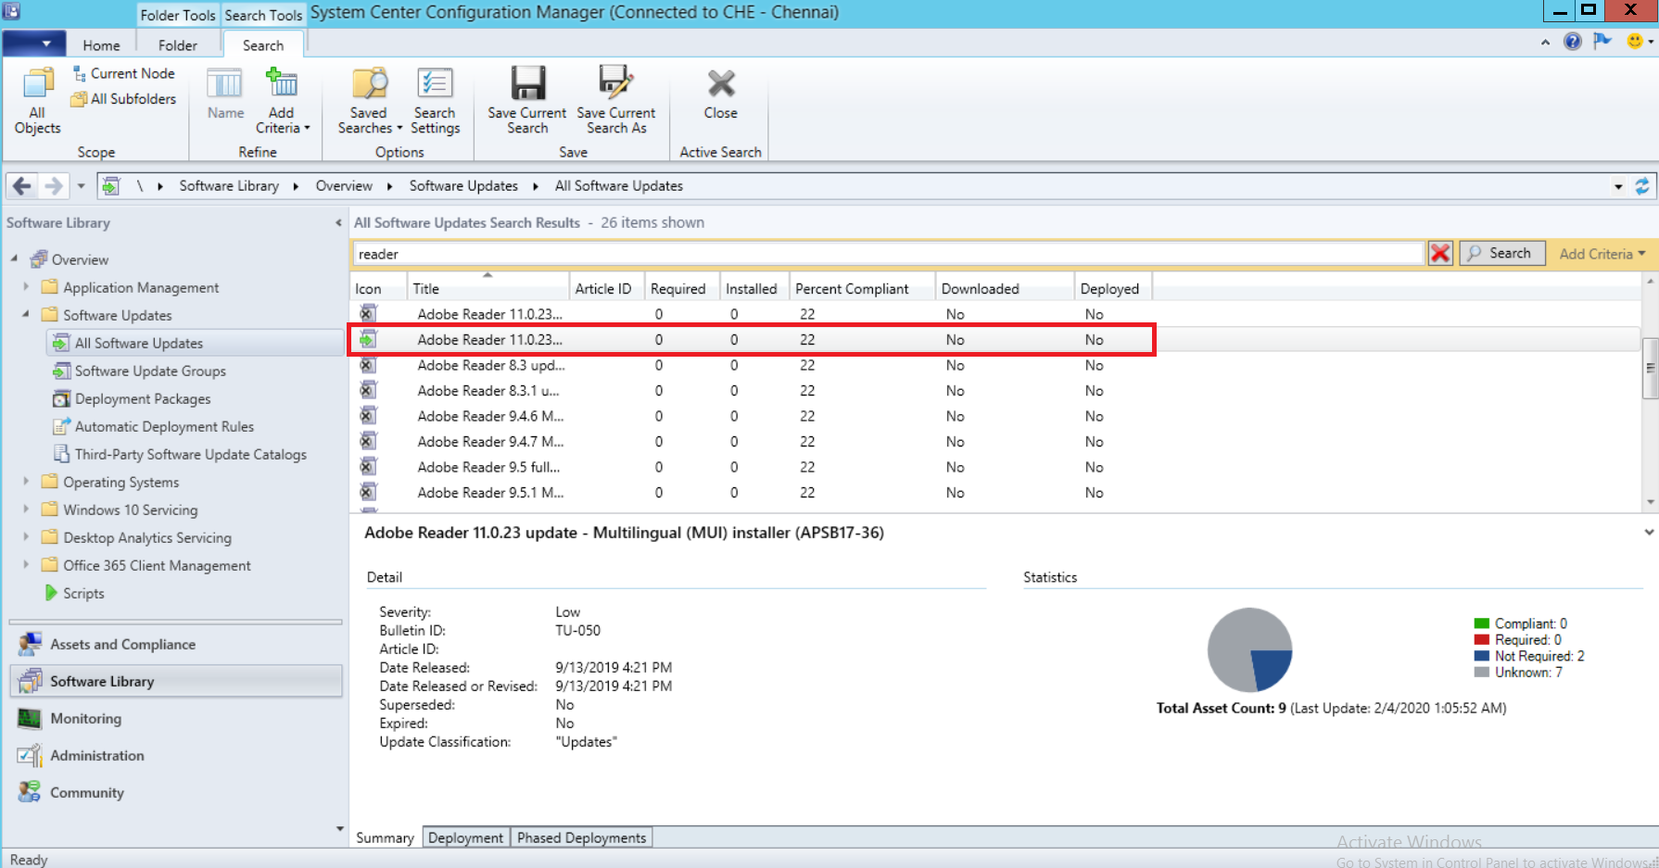Refresh the view using address bar icon
Image resolution: width=1659 pixels, height=868 pixels.
click(1641, 186)
